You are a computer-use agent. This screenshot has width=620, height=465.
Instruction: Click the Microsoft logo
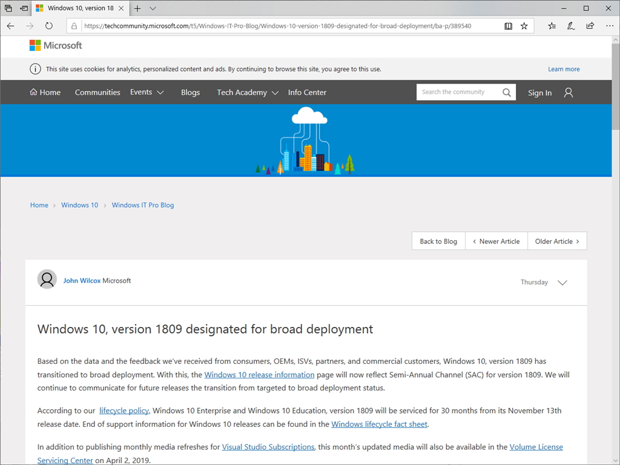point(55,45)
